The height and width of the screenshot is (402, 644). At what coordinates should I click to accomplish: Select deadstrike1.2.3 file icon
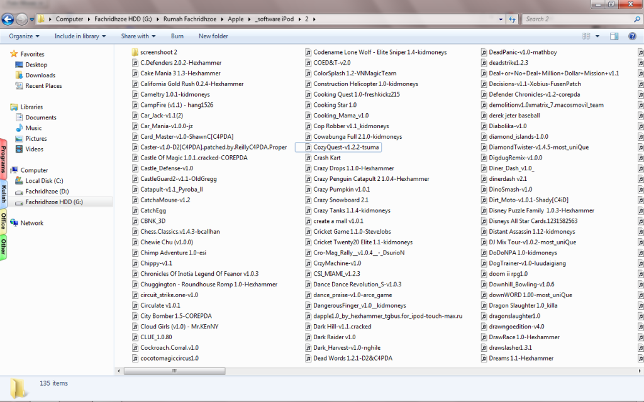pos(484,63)
